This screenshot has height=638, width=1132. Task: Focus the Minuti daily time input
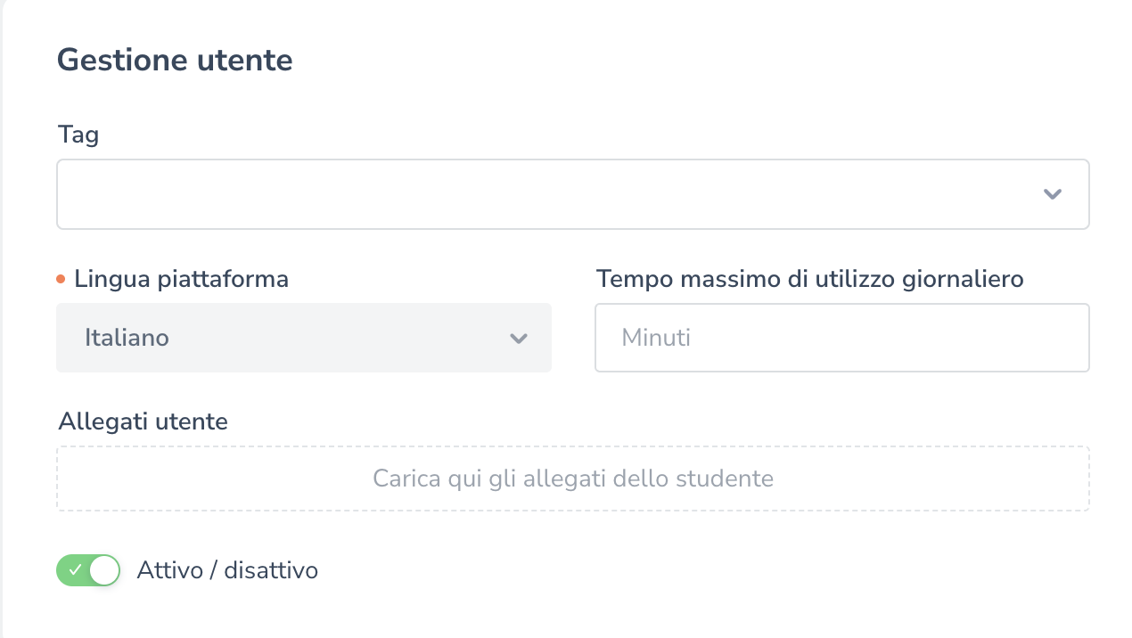tap(841, 338)
